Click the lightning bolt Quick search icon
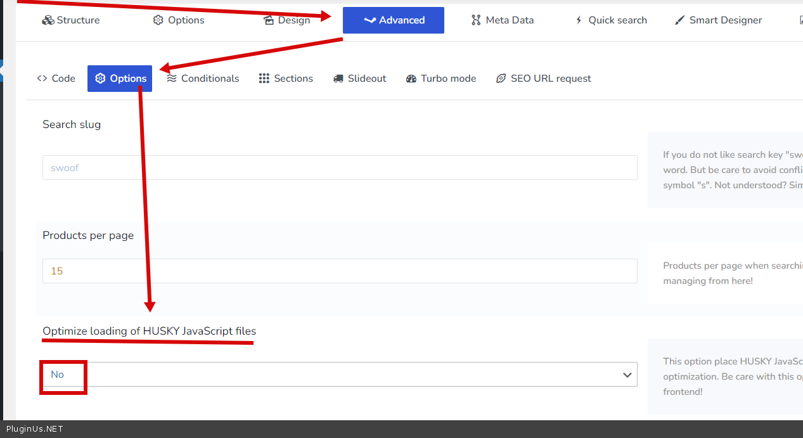 click(x=579, y=20)
